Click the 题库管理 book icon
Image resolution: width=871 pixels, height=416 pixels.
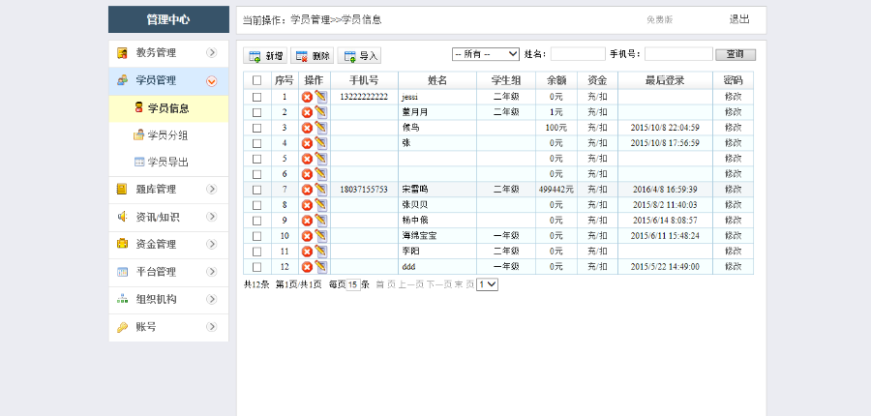[122, 190]
